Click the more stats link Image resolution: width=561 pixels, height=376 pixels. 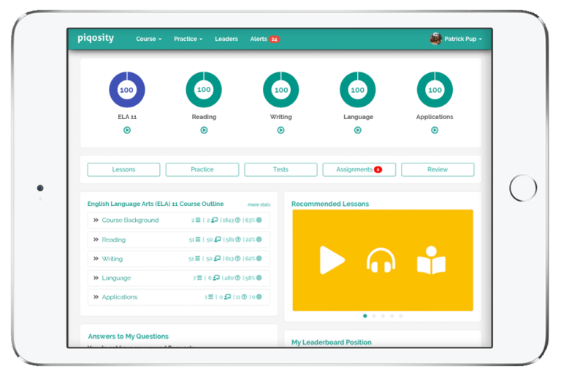tap(259, 204)
